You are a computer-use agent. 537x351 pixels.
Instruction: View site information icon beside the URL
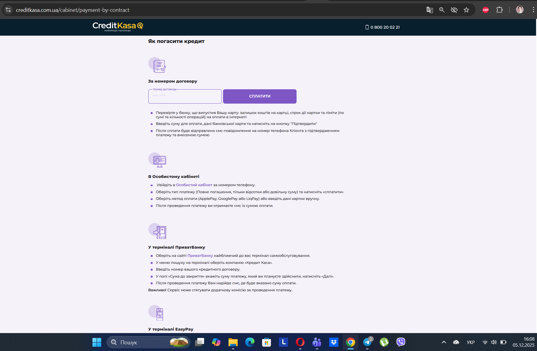point(8,10)
